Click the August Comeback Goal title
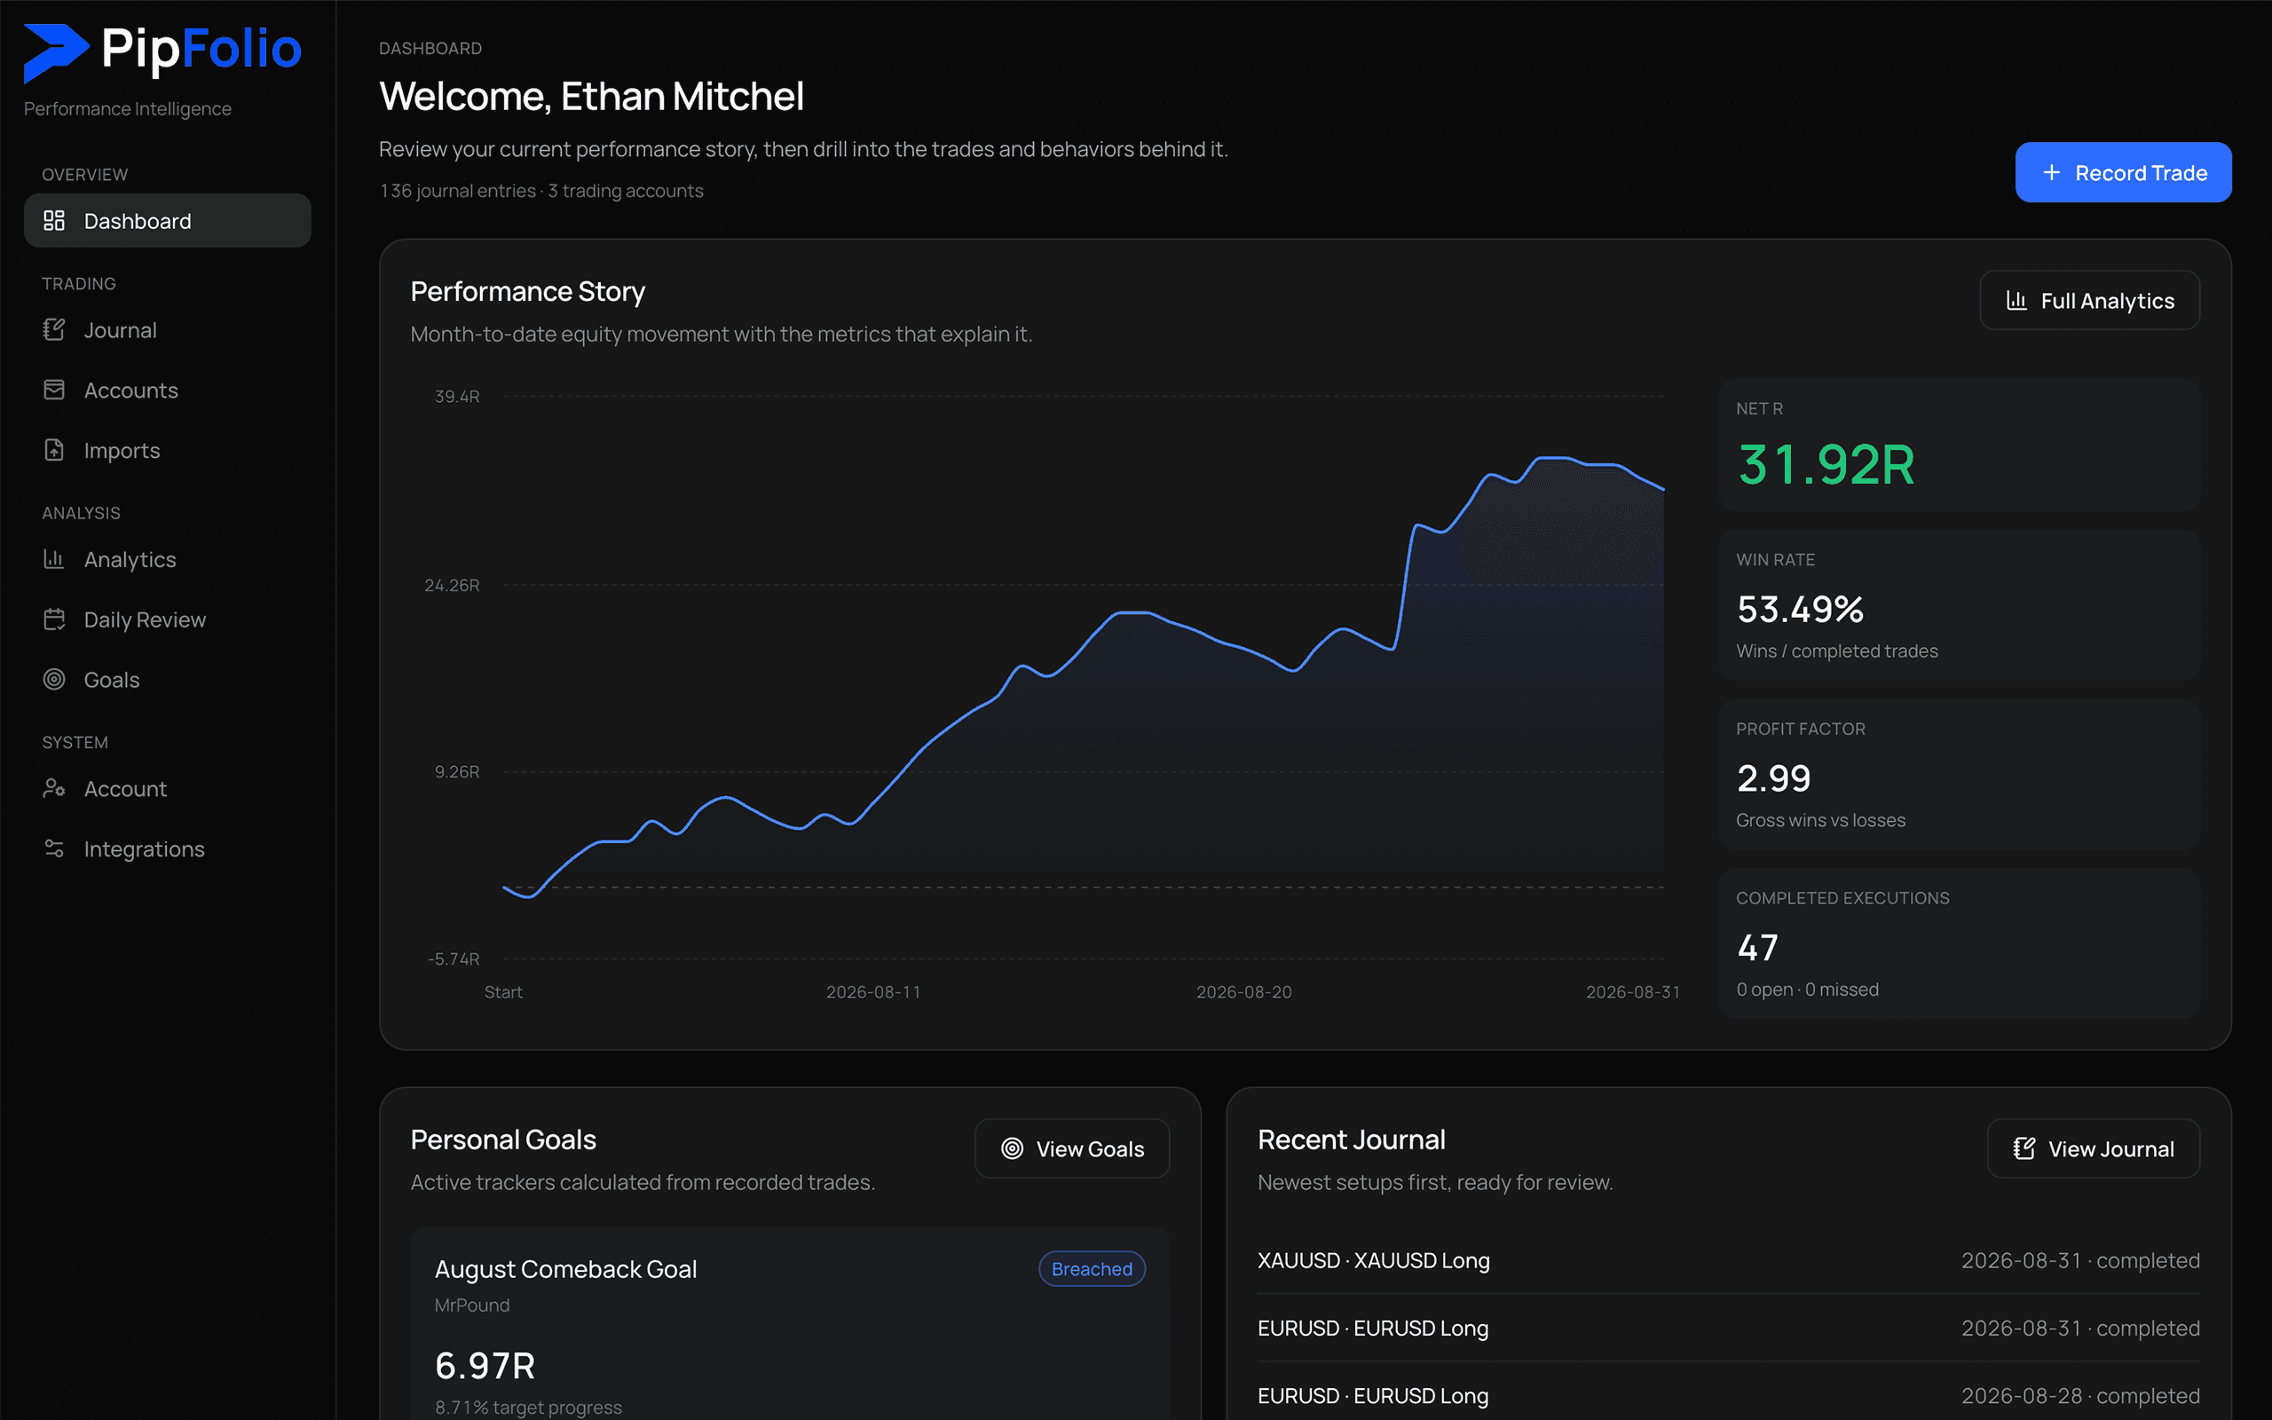The image size is (2272, 1420). (x=565, y=1269)
